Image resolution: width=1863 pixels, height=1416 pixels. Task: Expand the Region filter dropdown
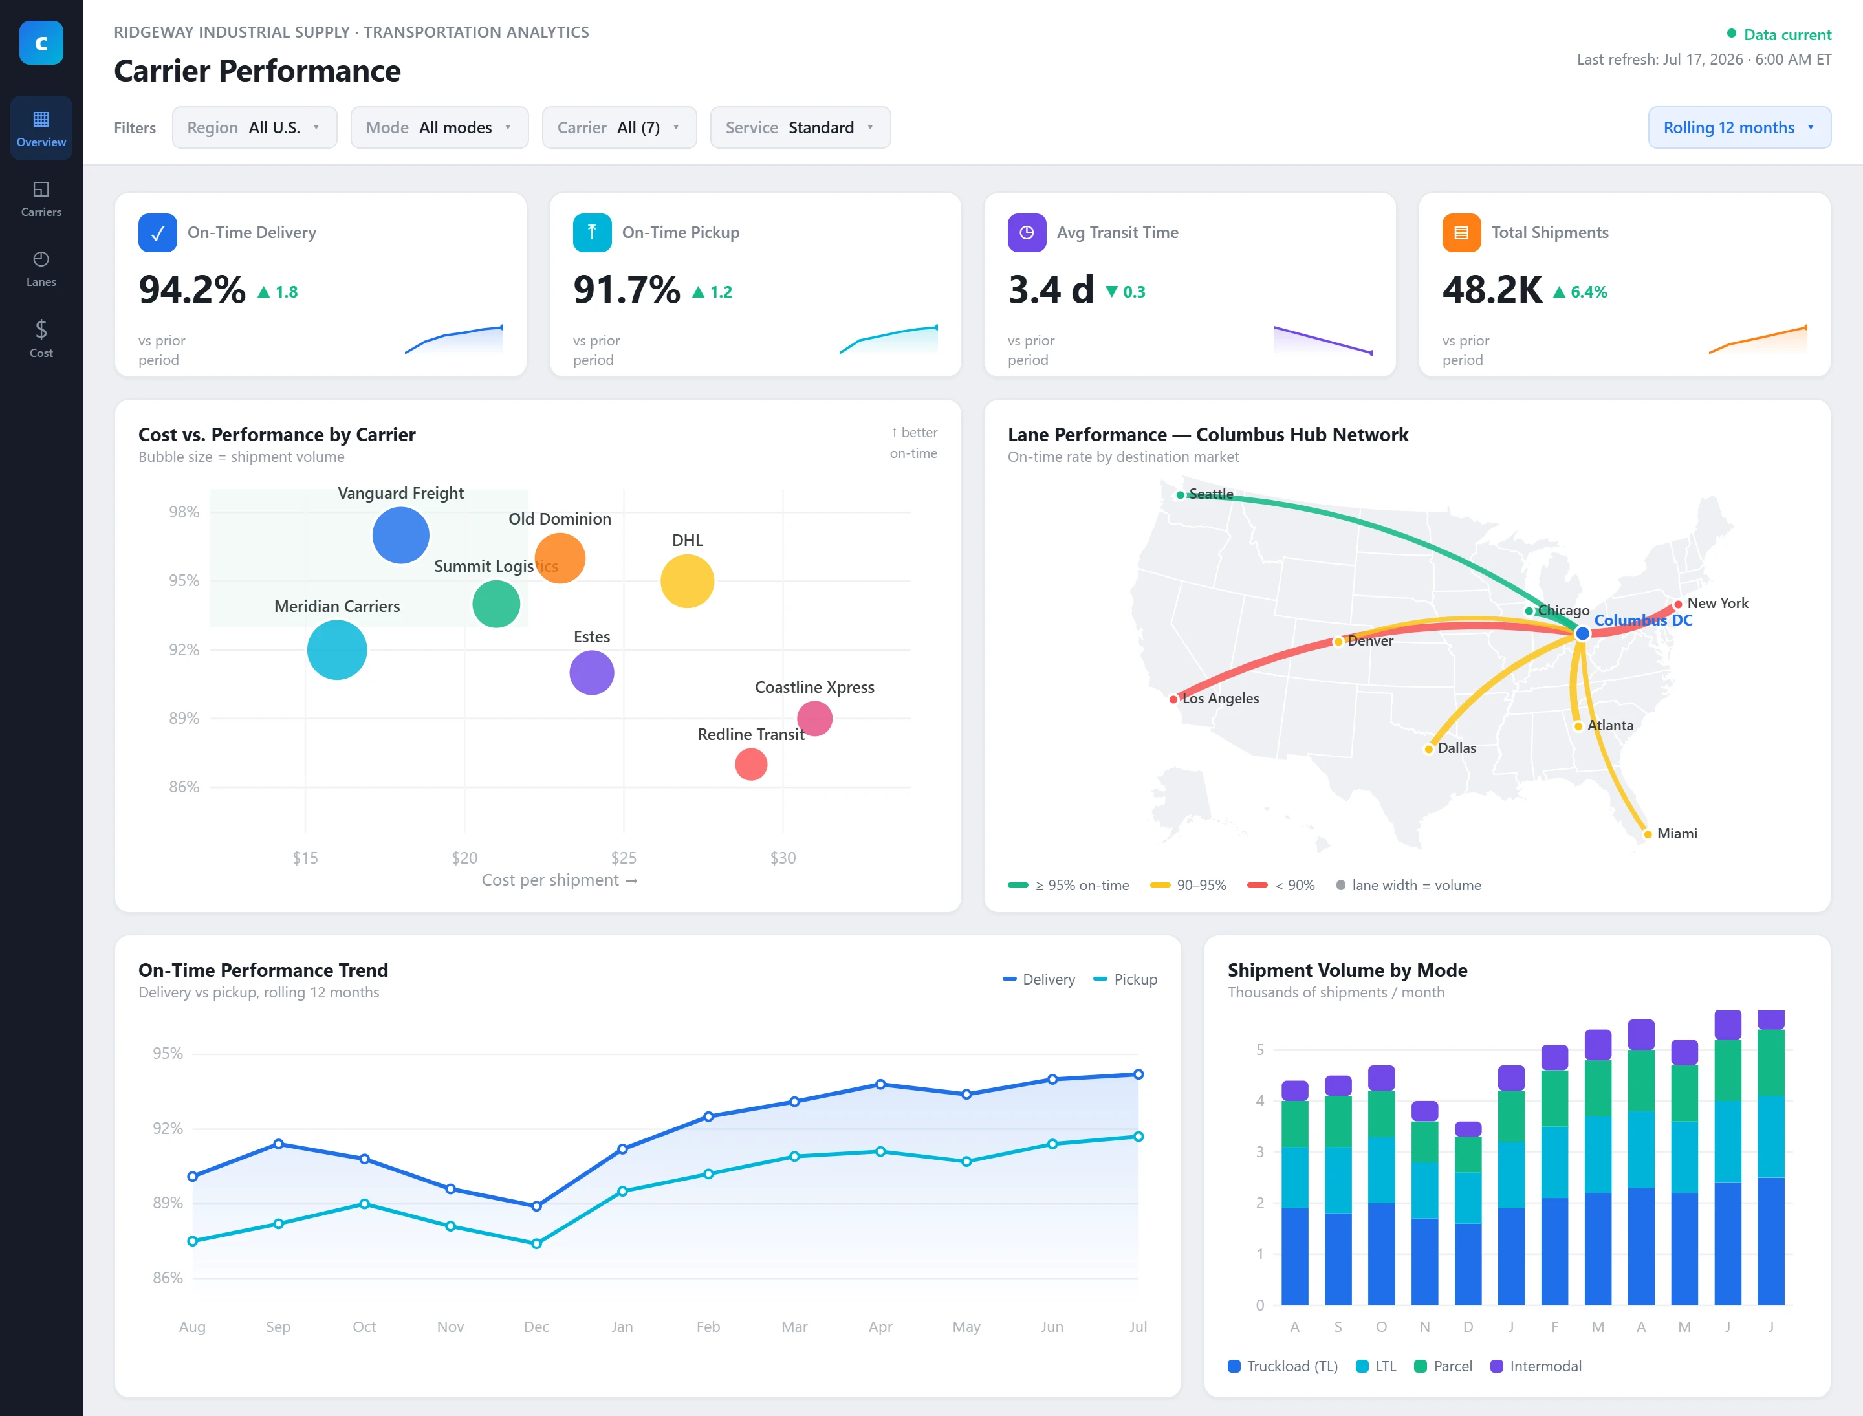coord(255,127)
